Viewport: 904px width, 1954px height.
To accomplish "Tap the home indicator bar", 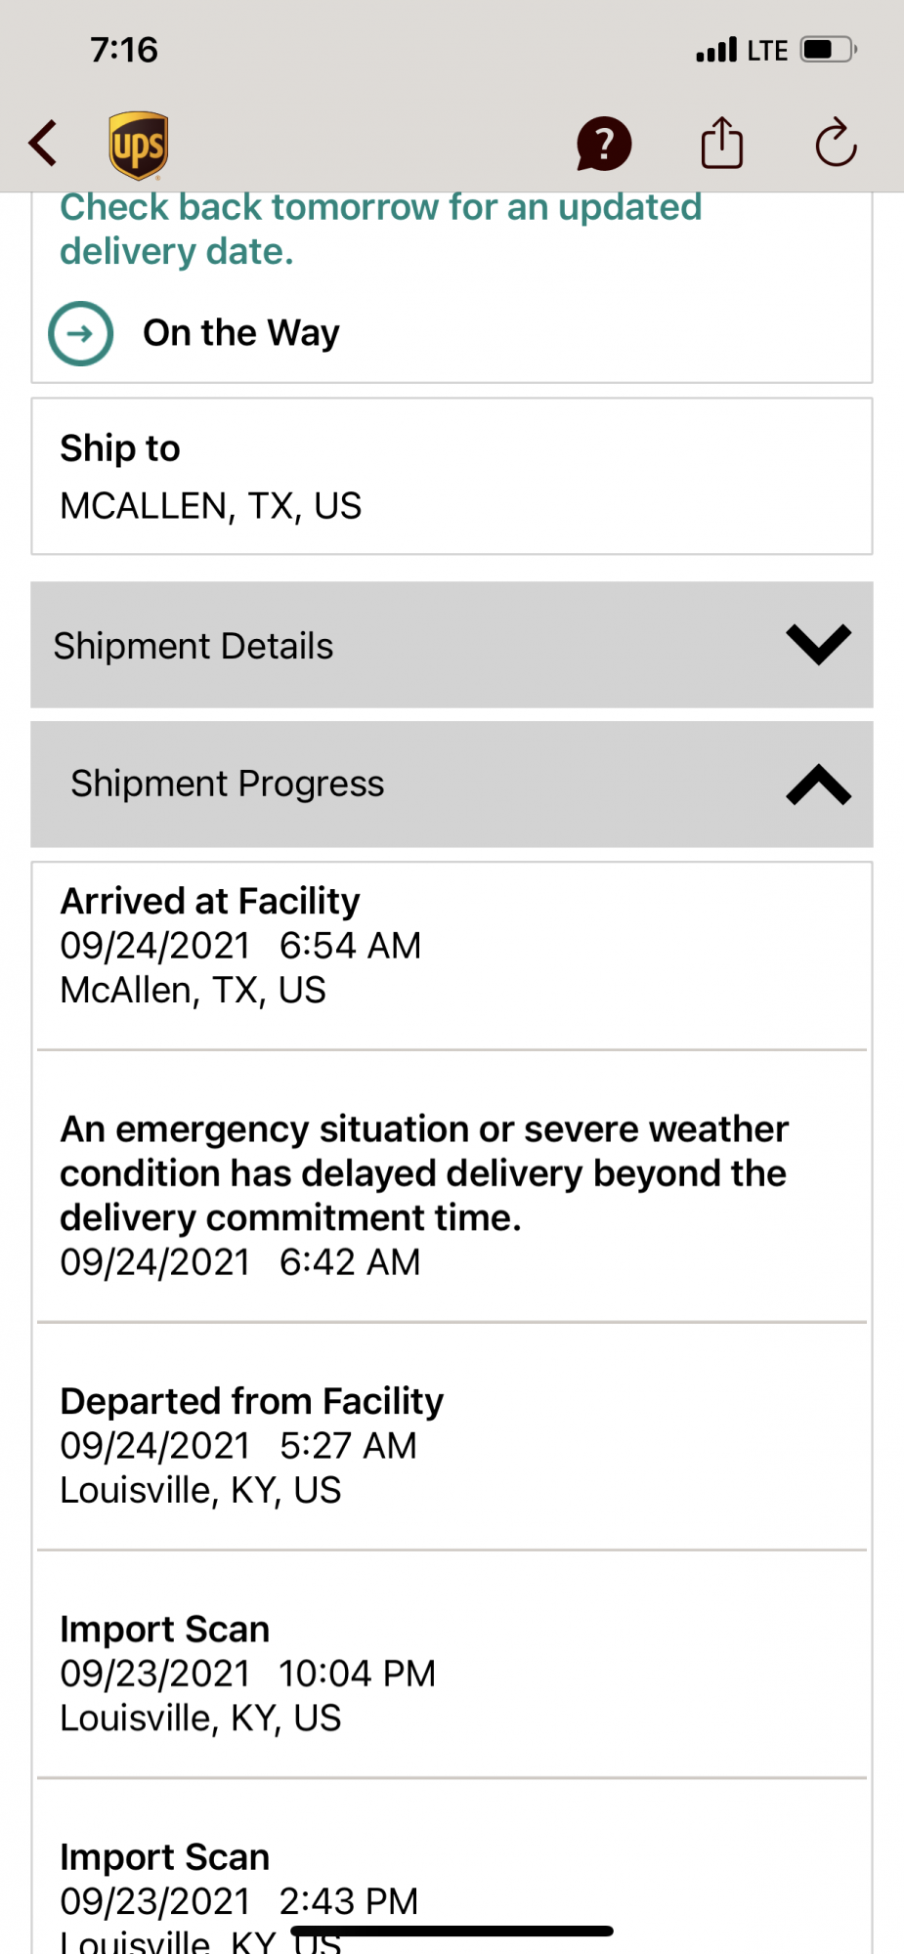I will [452, 1931].
